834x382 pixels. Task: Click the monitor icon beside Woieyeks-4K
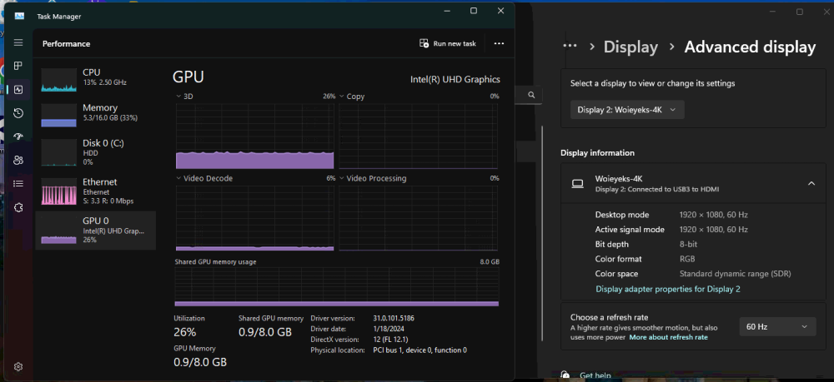(x=577, y=184)
